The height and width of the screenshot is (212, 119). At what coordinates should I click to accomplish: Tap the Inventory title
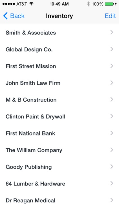tap(60, 16)
